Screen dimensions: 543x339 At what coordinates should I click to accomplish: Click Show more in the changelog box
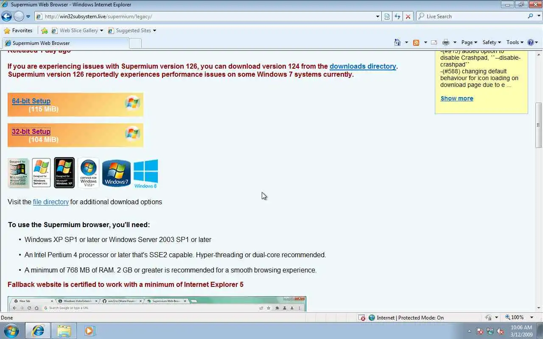(x=457, y=98)
